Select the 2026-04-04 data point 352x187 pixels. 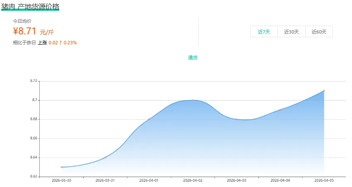tap(280, 110)
